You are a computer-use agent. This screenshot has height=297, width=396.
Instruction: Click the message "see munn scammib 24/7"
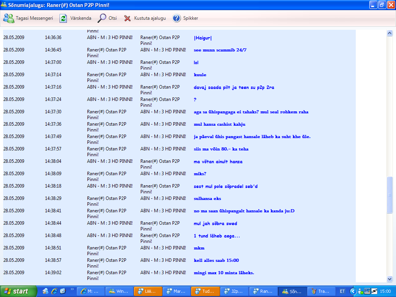pyautogui.click(x=220, y=50)
